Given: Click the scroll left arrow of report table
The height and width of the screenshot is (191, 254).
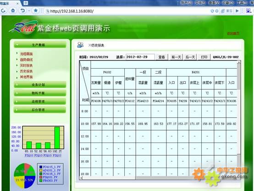Looking at the screenshot, I should pyautogui.click(x=81, y=178).
